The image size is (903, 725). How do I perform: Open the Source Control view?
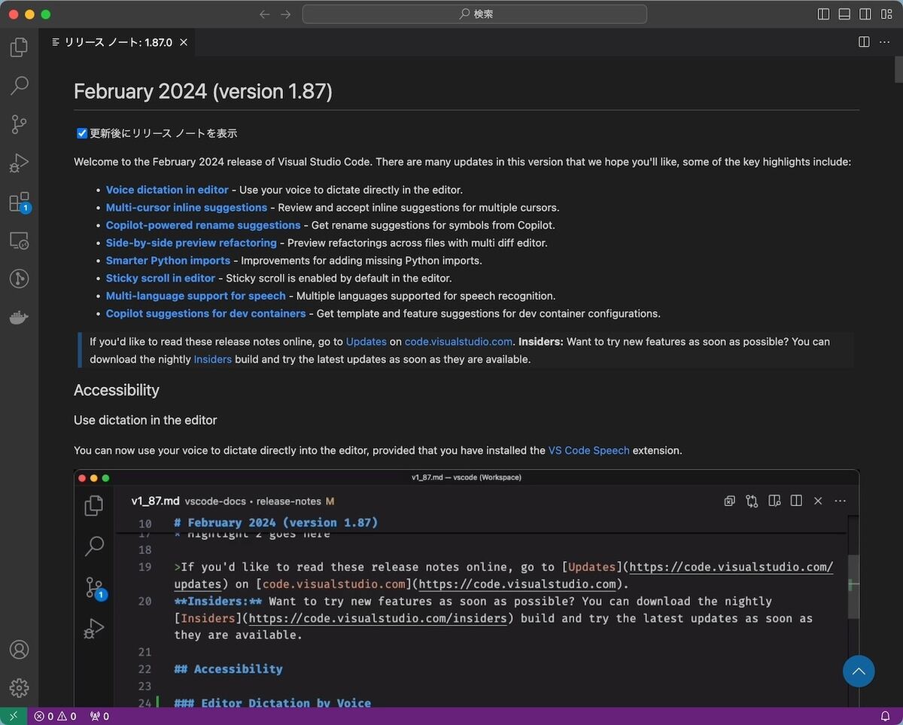[x=19, y=124]
